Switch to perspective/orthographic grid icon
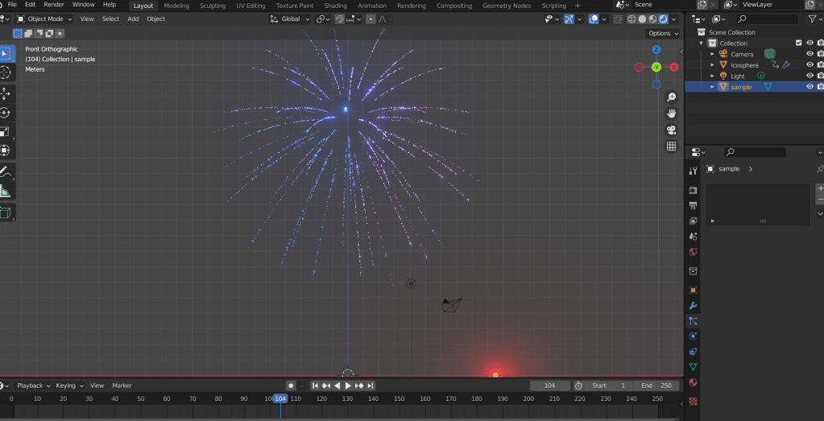Viewport: 824px width, 421px height. coord(671,147)
